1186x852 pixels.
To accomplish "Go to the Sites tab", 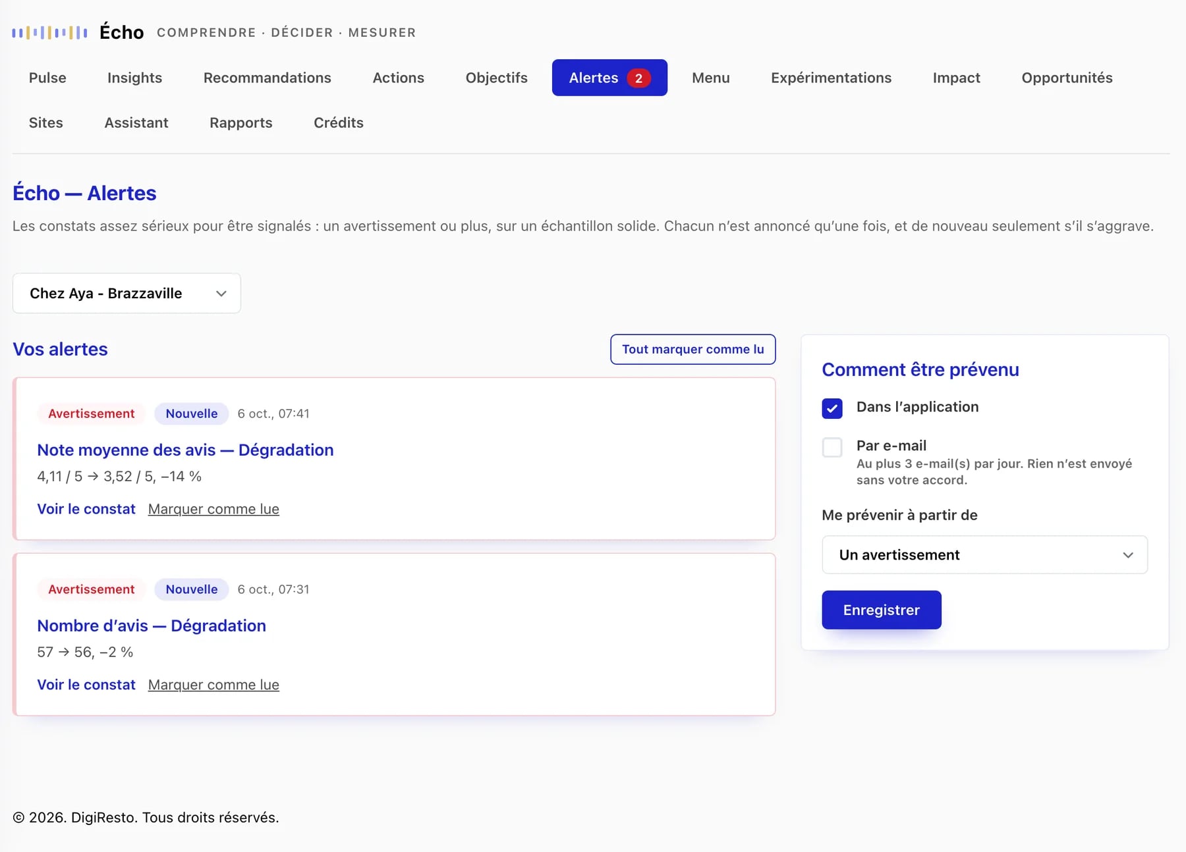I will [x=46, y=122].
